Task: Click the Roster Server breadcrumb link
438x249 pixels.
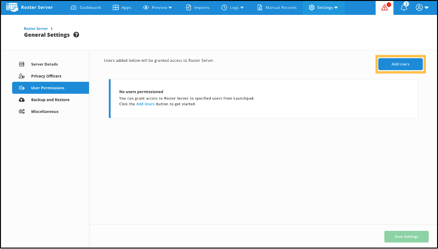Action: (x=36, y=29)
